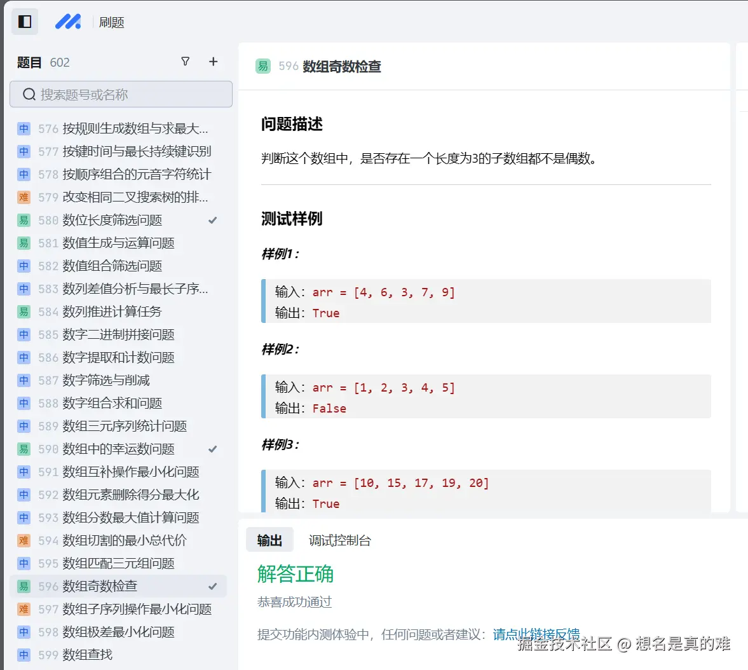This screenshot has height=670, width=748.
Task: Click the 刷题 title in the top bar
Action: pyautogui.click(x=111, y=22)
